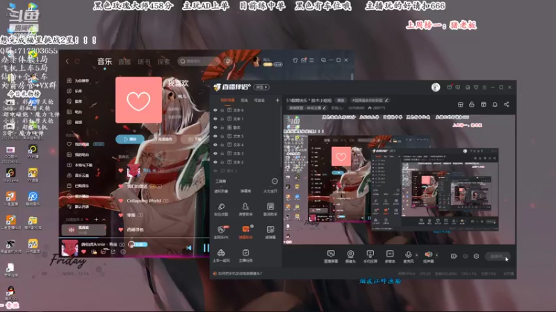
Task: Open the hamburger menu in music player title bar
Action: (x=311, y=60)
